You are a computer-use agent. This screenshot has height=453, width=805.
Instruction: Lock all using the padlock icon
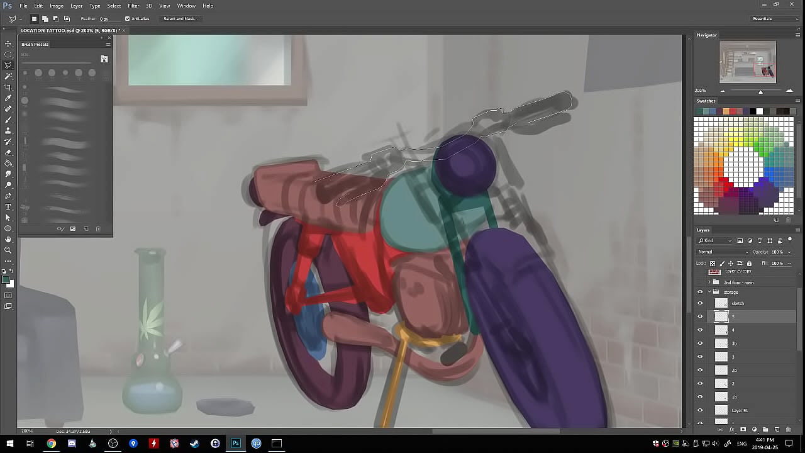pos(748,263)
